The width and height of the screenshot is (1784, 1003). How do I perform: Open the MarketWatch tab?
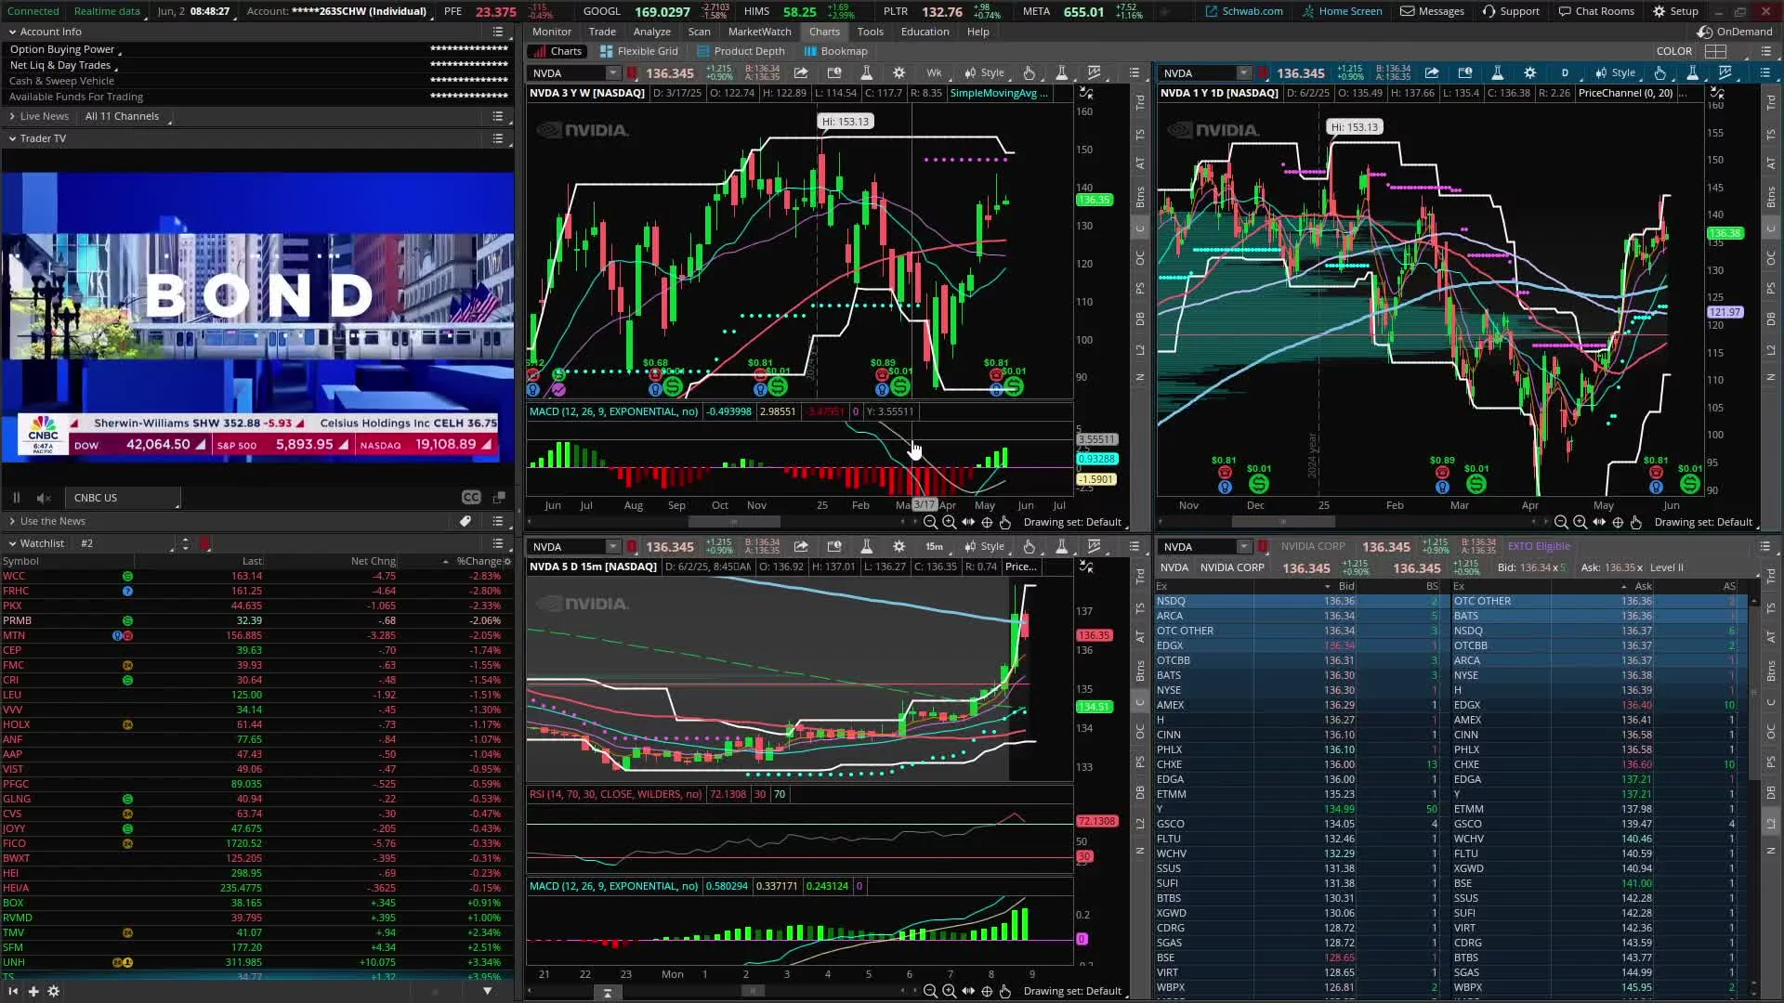pyautogui.click(x=759, y=32)
